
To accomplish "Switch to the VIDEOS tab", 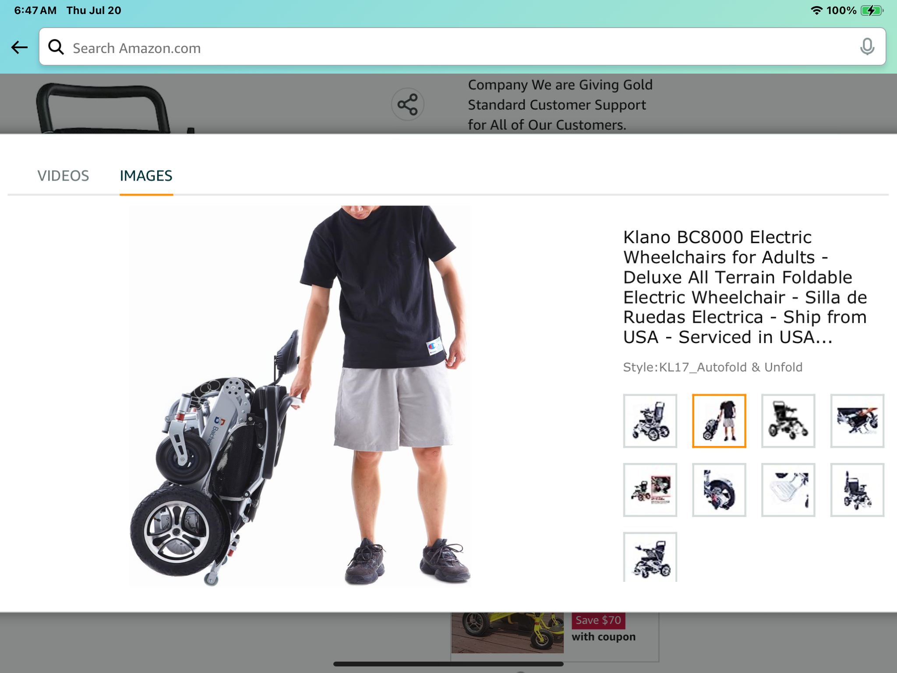I will 63,176.
